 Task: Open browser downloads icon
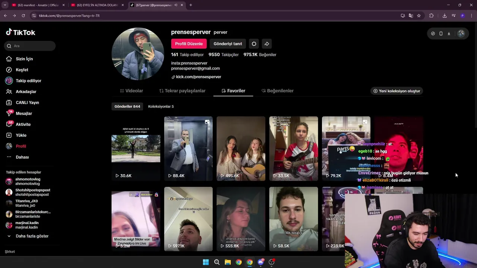(x=445, y=16)
